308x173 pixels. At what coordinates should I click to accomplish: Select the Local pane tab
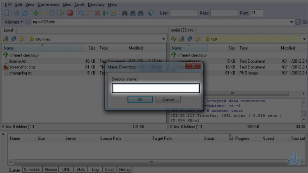[x=9, y=30]
